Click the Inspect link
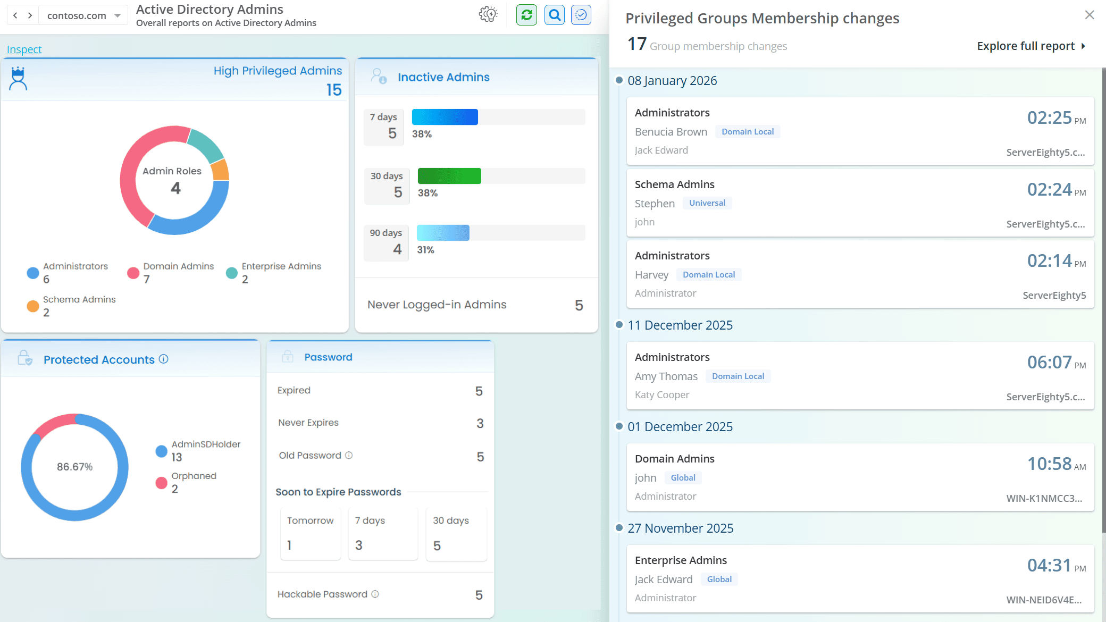 (x=24, y=49)
